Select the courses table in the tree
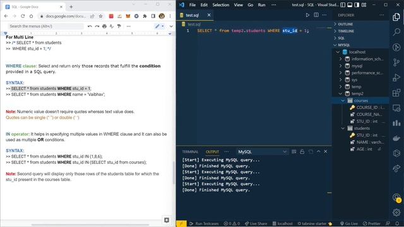 click(x=360, y=101)
